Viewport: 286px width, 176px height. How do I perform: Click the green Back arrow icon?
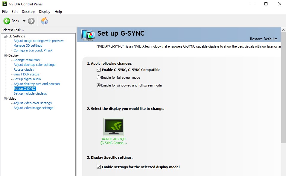tap(7, 21)
